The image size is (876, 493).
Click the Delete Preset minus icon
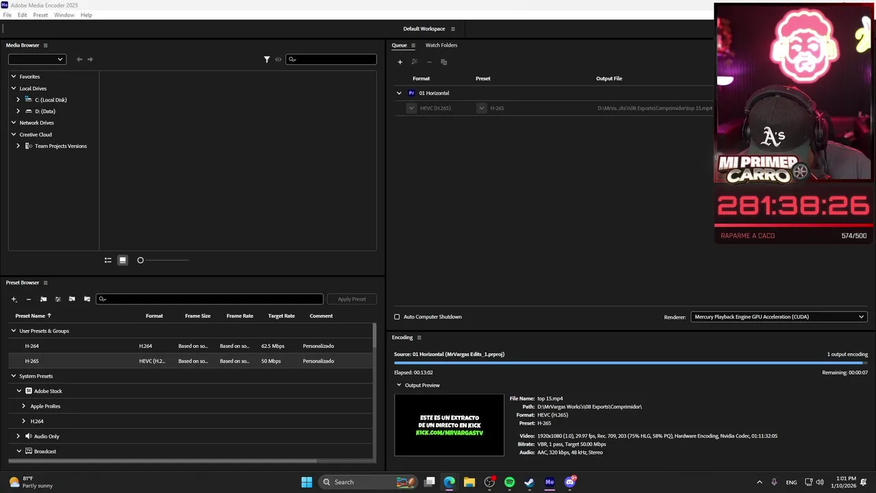pos(29,299)
